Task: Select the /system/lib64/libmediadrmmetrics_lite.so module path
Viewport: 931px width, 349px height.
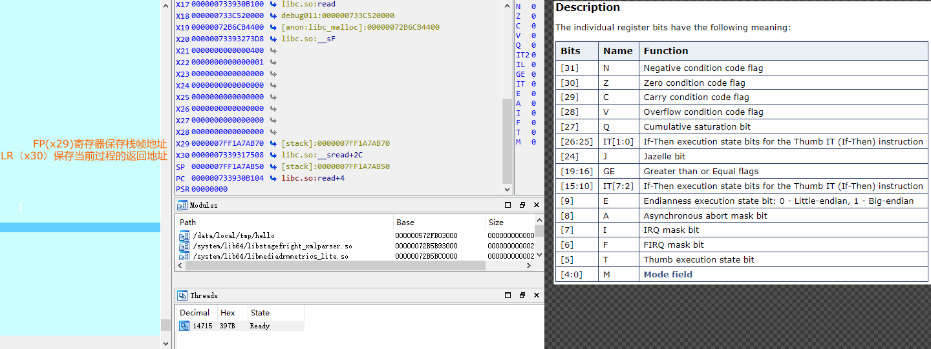Action: point(270,256)
